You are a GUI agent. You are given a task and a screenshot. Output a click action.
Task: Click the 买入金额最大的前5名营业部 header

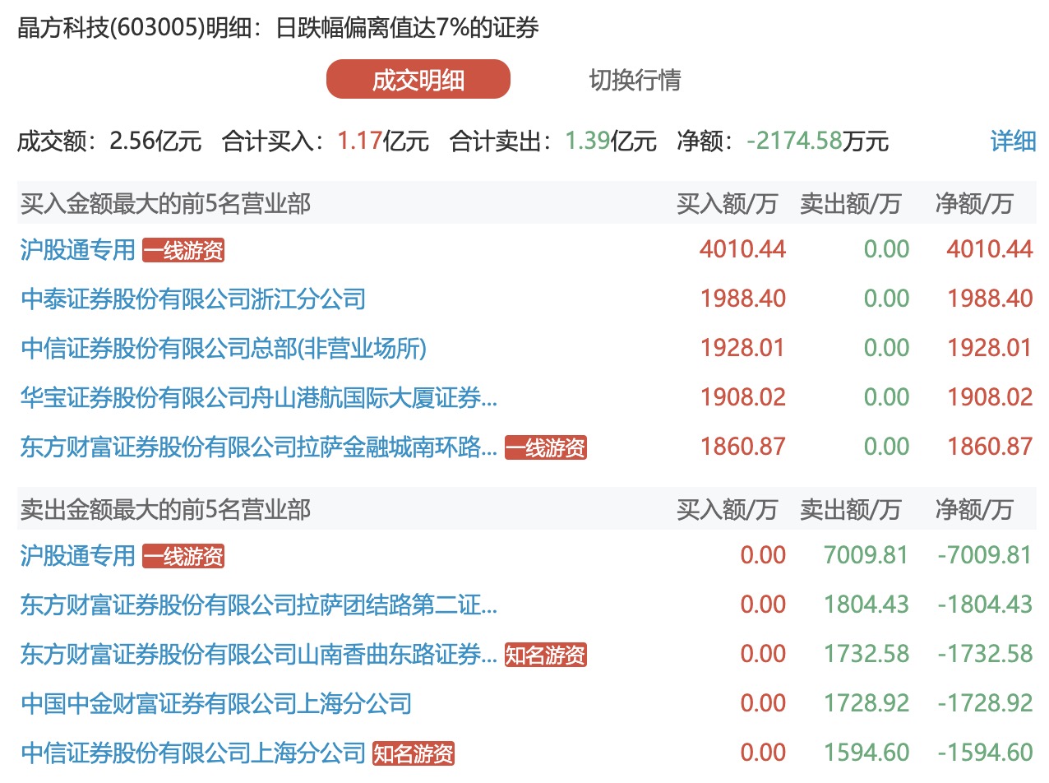tap(165, 203)
